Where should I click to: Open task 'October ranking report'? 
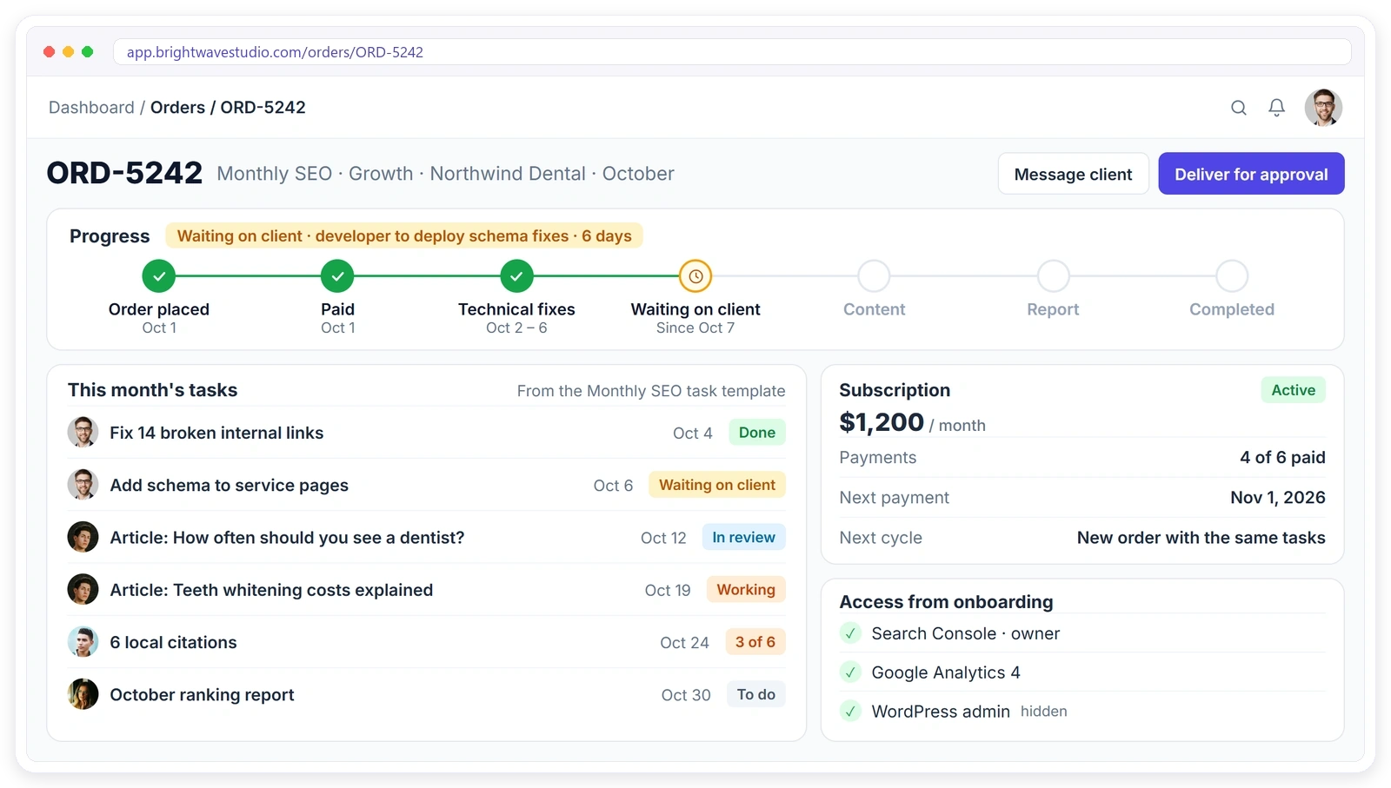click(202, 694)
